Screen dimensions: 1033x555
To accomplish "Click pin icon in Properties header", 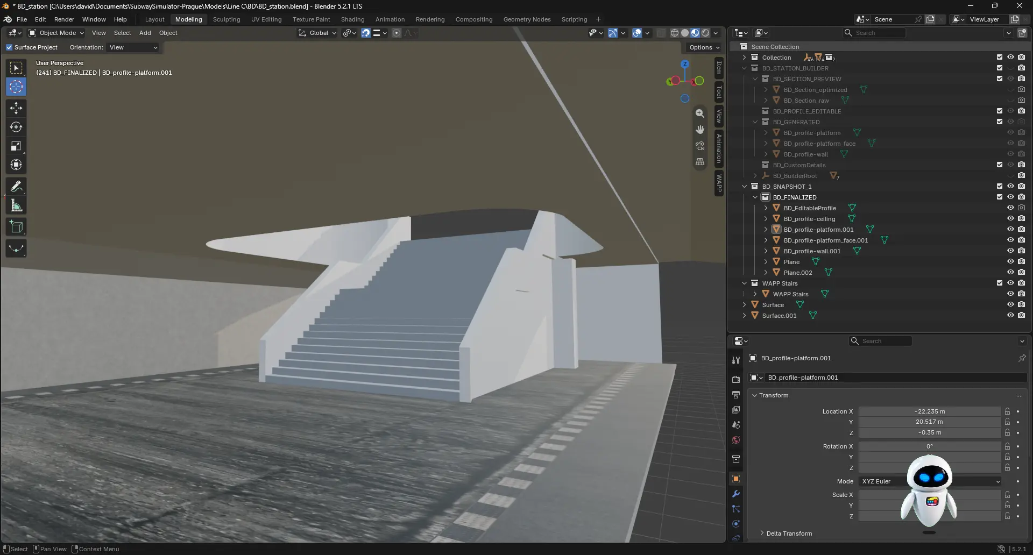I will tap(1022, 358).
